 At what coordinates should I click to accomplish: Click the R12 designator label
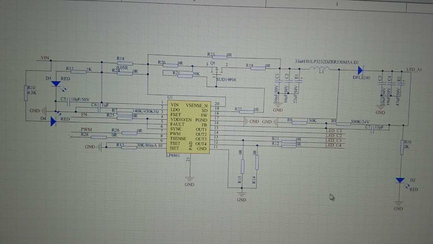pos(275,144)
